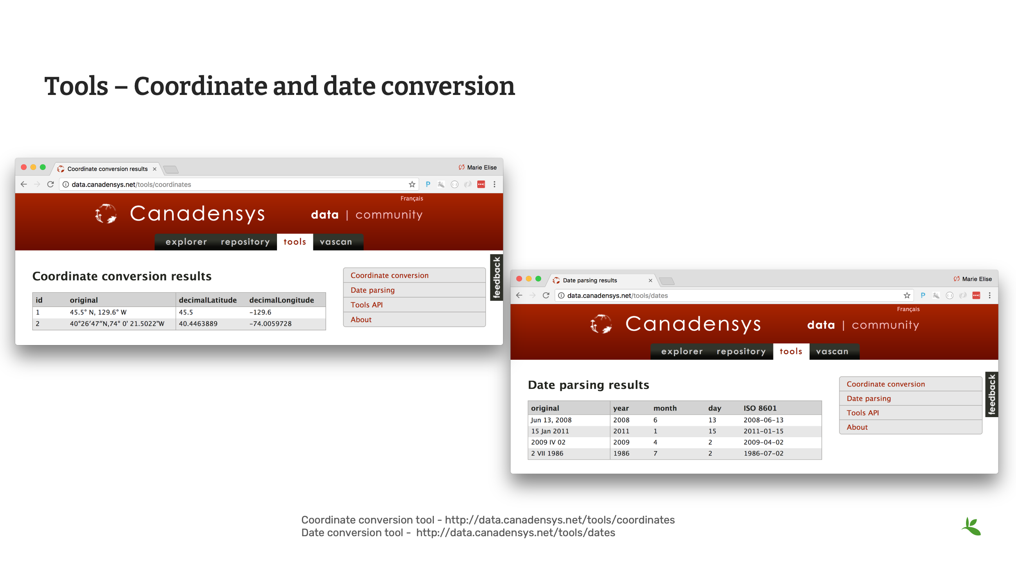The height and width of the screenshot is (571, 1016).
Task: Click the Marie Elise profile icon
Action: point(461,167)
